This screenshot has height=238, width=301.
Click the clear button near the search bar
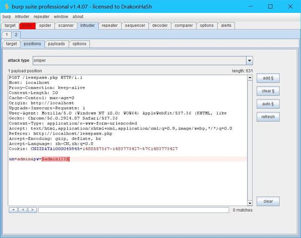click(268, 201)
